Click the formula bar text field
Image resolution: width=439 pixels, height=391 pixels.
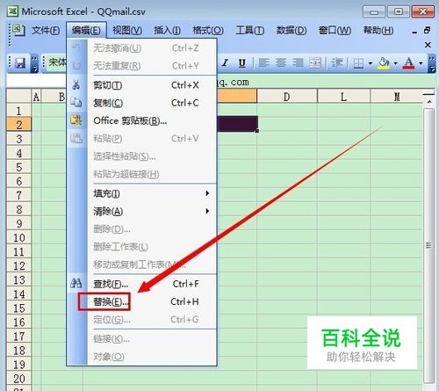(325, 82)
